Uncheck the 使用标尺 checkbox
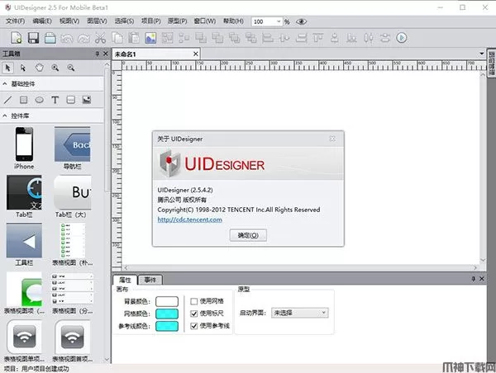 pyautogui.click(x=194, y=314)
